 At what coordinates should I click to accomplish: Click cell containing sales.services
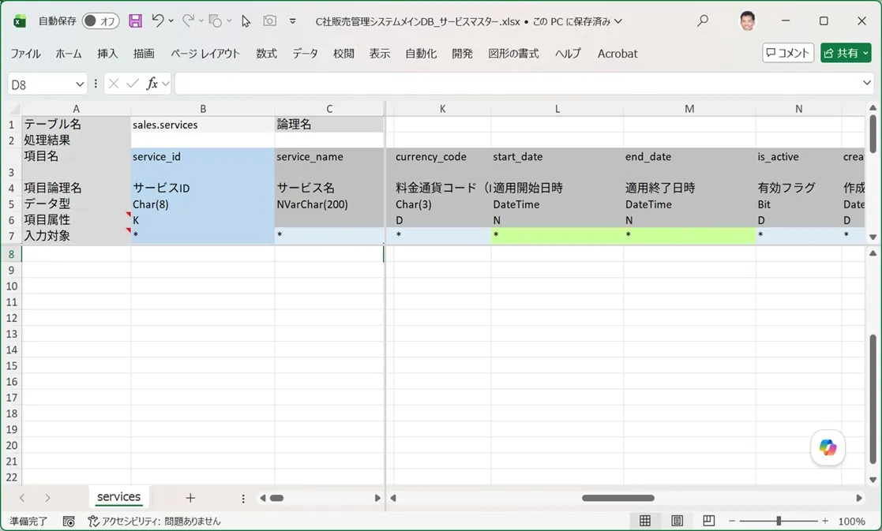(x=203, y=125)
